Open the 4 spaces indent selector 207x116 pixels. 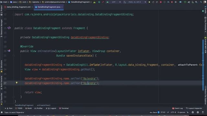tap(181, 112)
